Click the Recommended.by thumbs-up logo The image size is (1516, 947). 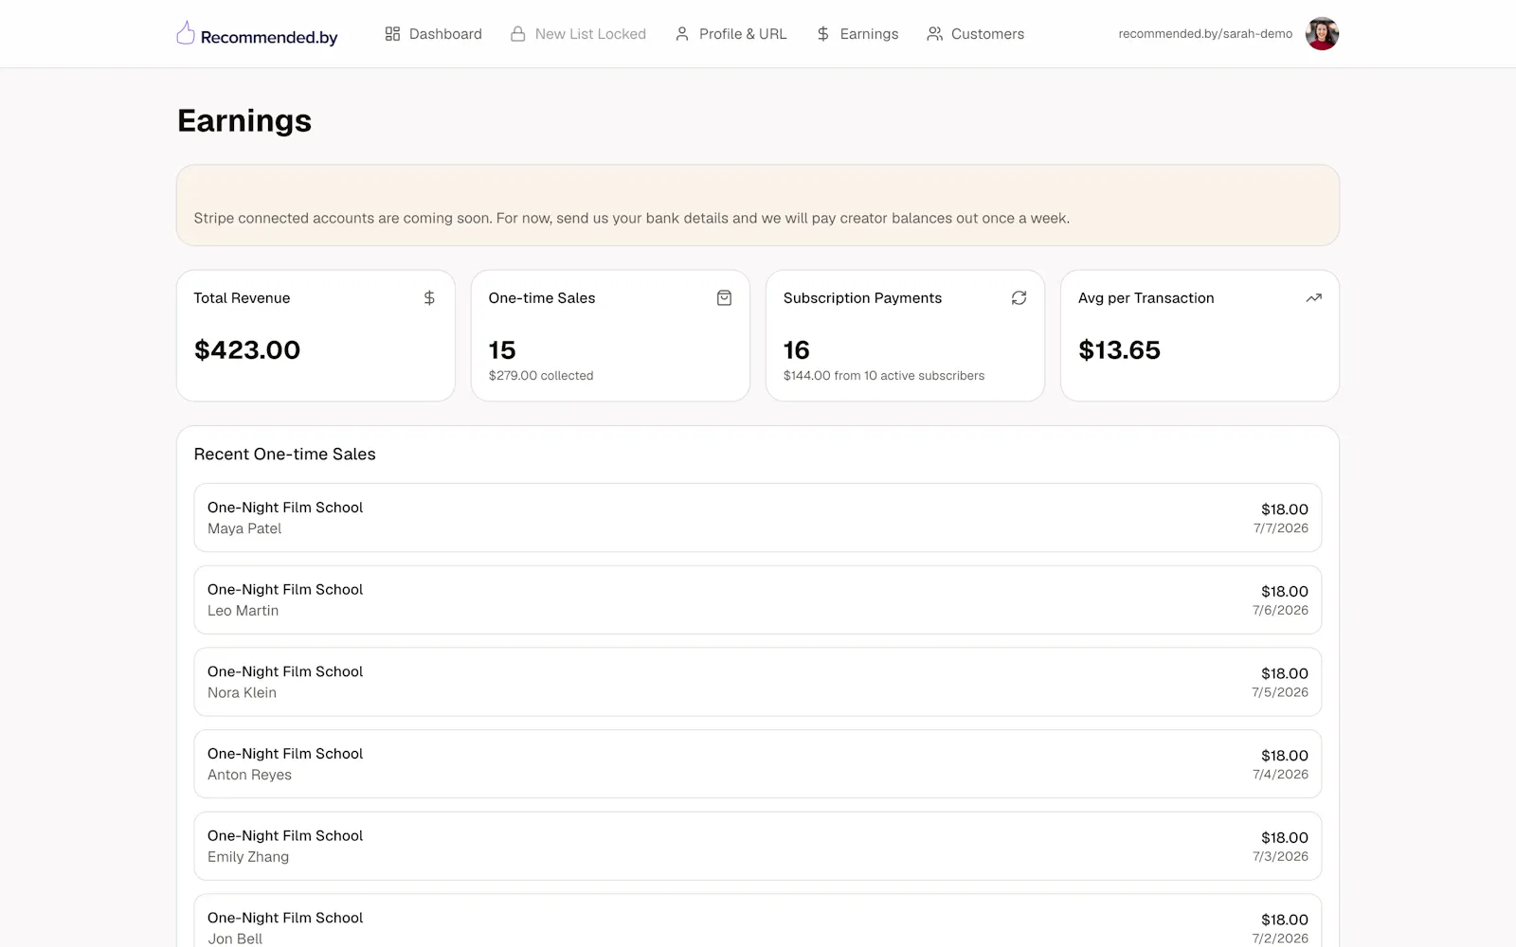(186, 33)
